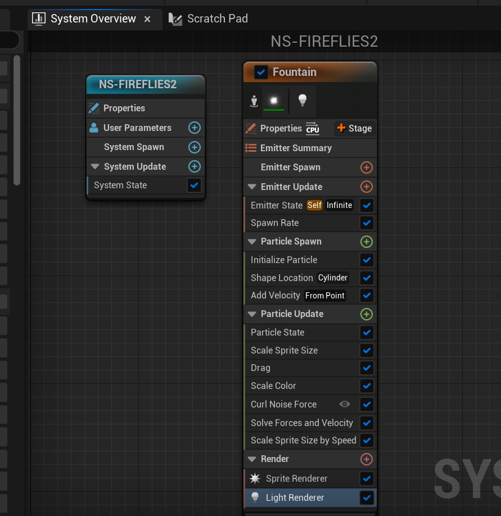501x516 pixels.
Task: Collapse the Render section arrow
Action: (252, 459)
